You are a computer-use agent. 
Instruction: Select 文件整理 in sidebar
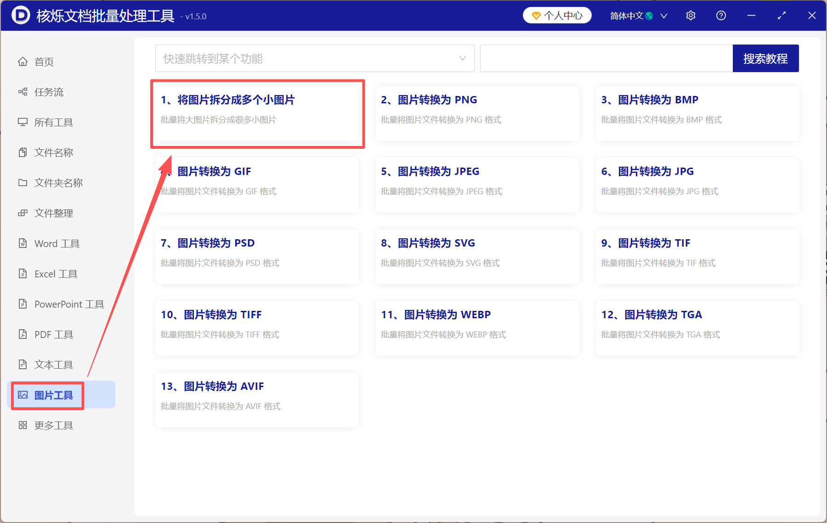[x=54, y=213]
